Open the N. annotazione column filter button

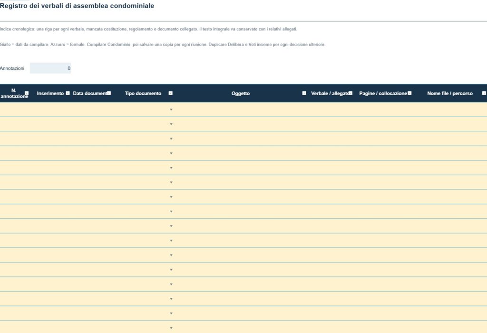(27, 93)
